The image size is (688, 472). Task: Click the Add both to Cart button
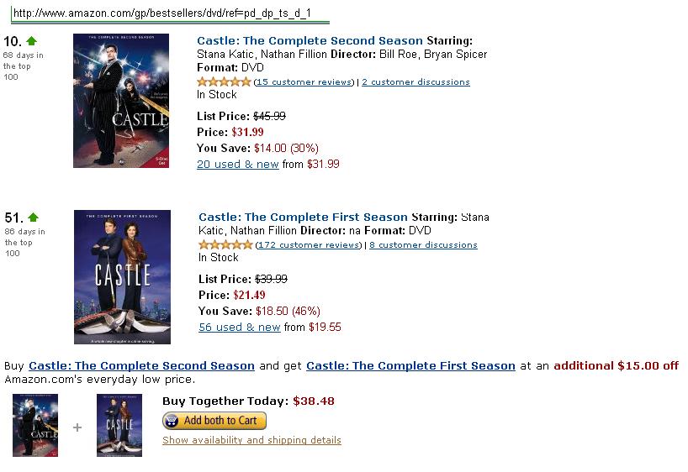[214, 421]
